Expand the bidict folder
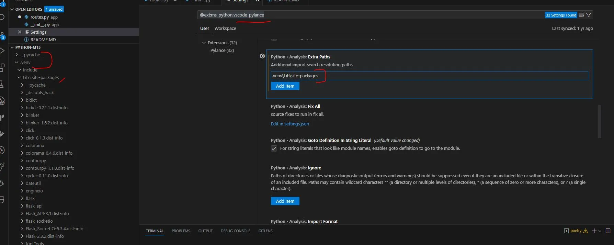The width and height of the screenshot is (614, 245). coord(22,100)
